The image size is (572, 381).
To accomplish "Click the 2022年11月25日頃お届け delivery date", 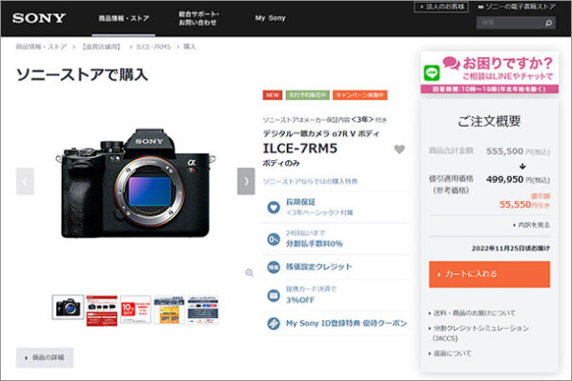I will (511, 249).
